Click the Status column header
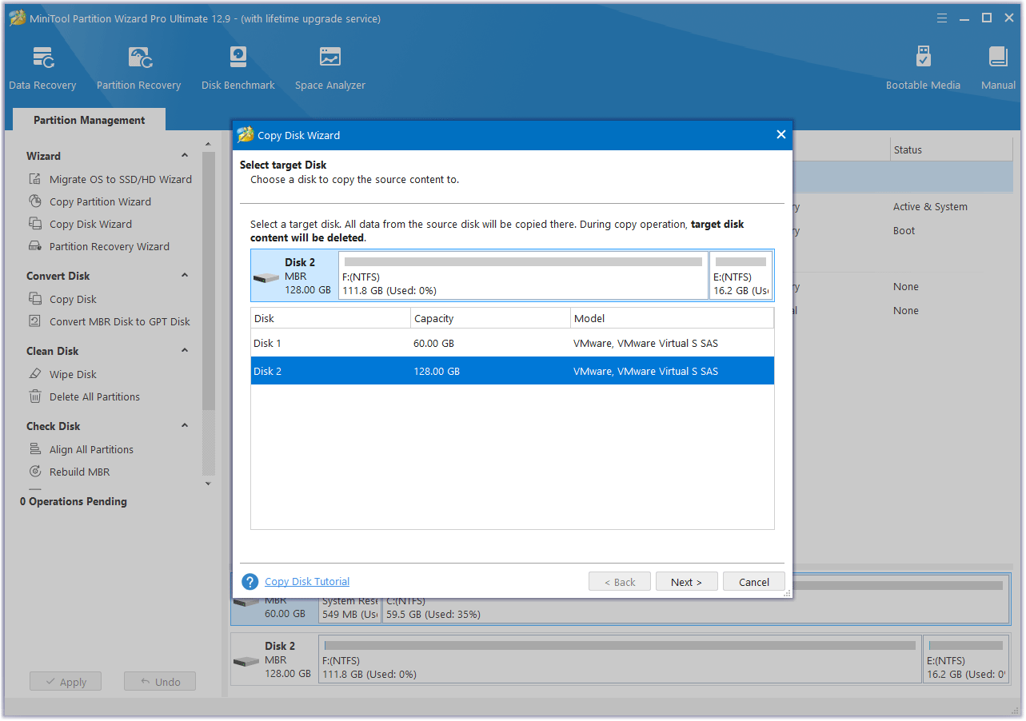 (x=951, y=149)
